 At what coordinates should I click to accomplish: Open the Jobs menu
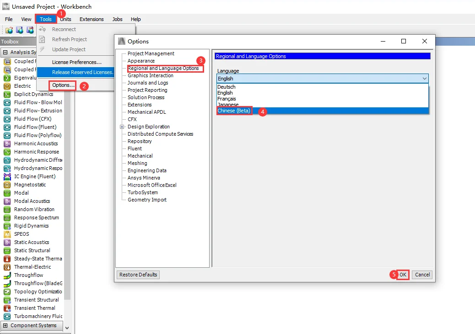(117, 19)
